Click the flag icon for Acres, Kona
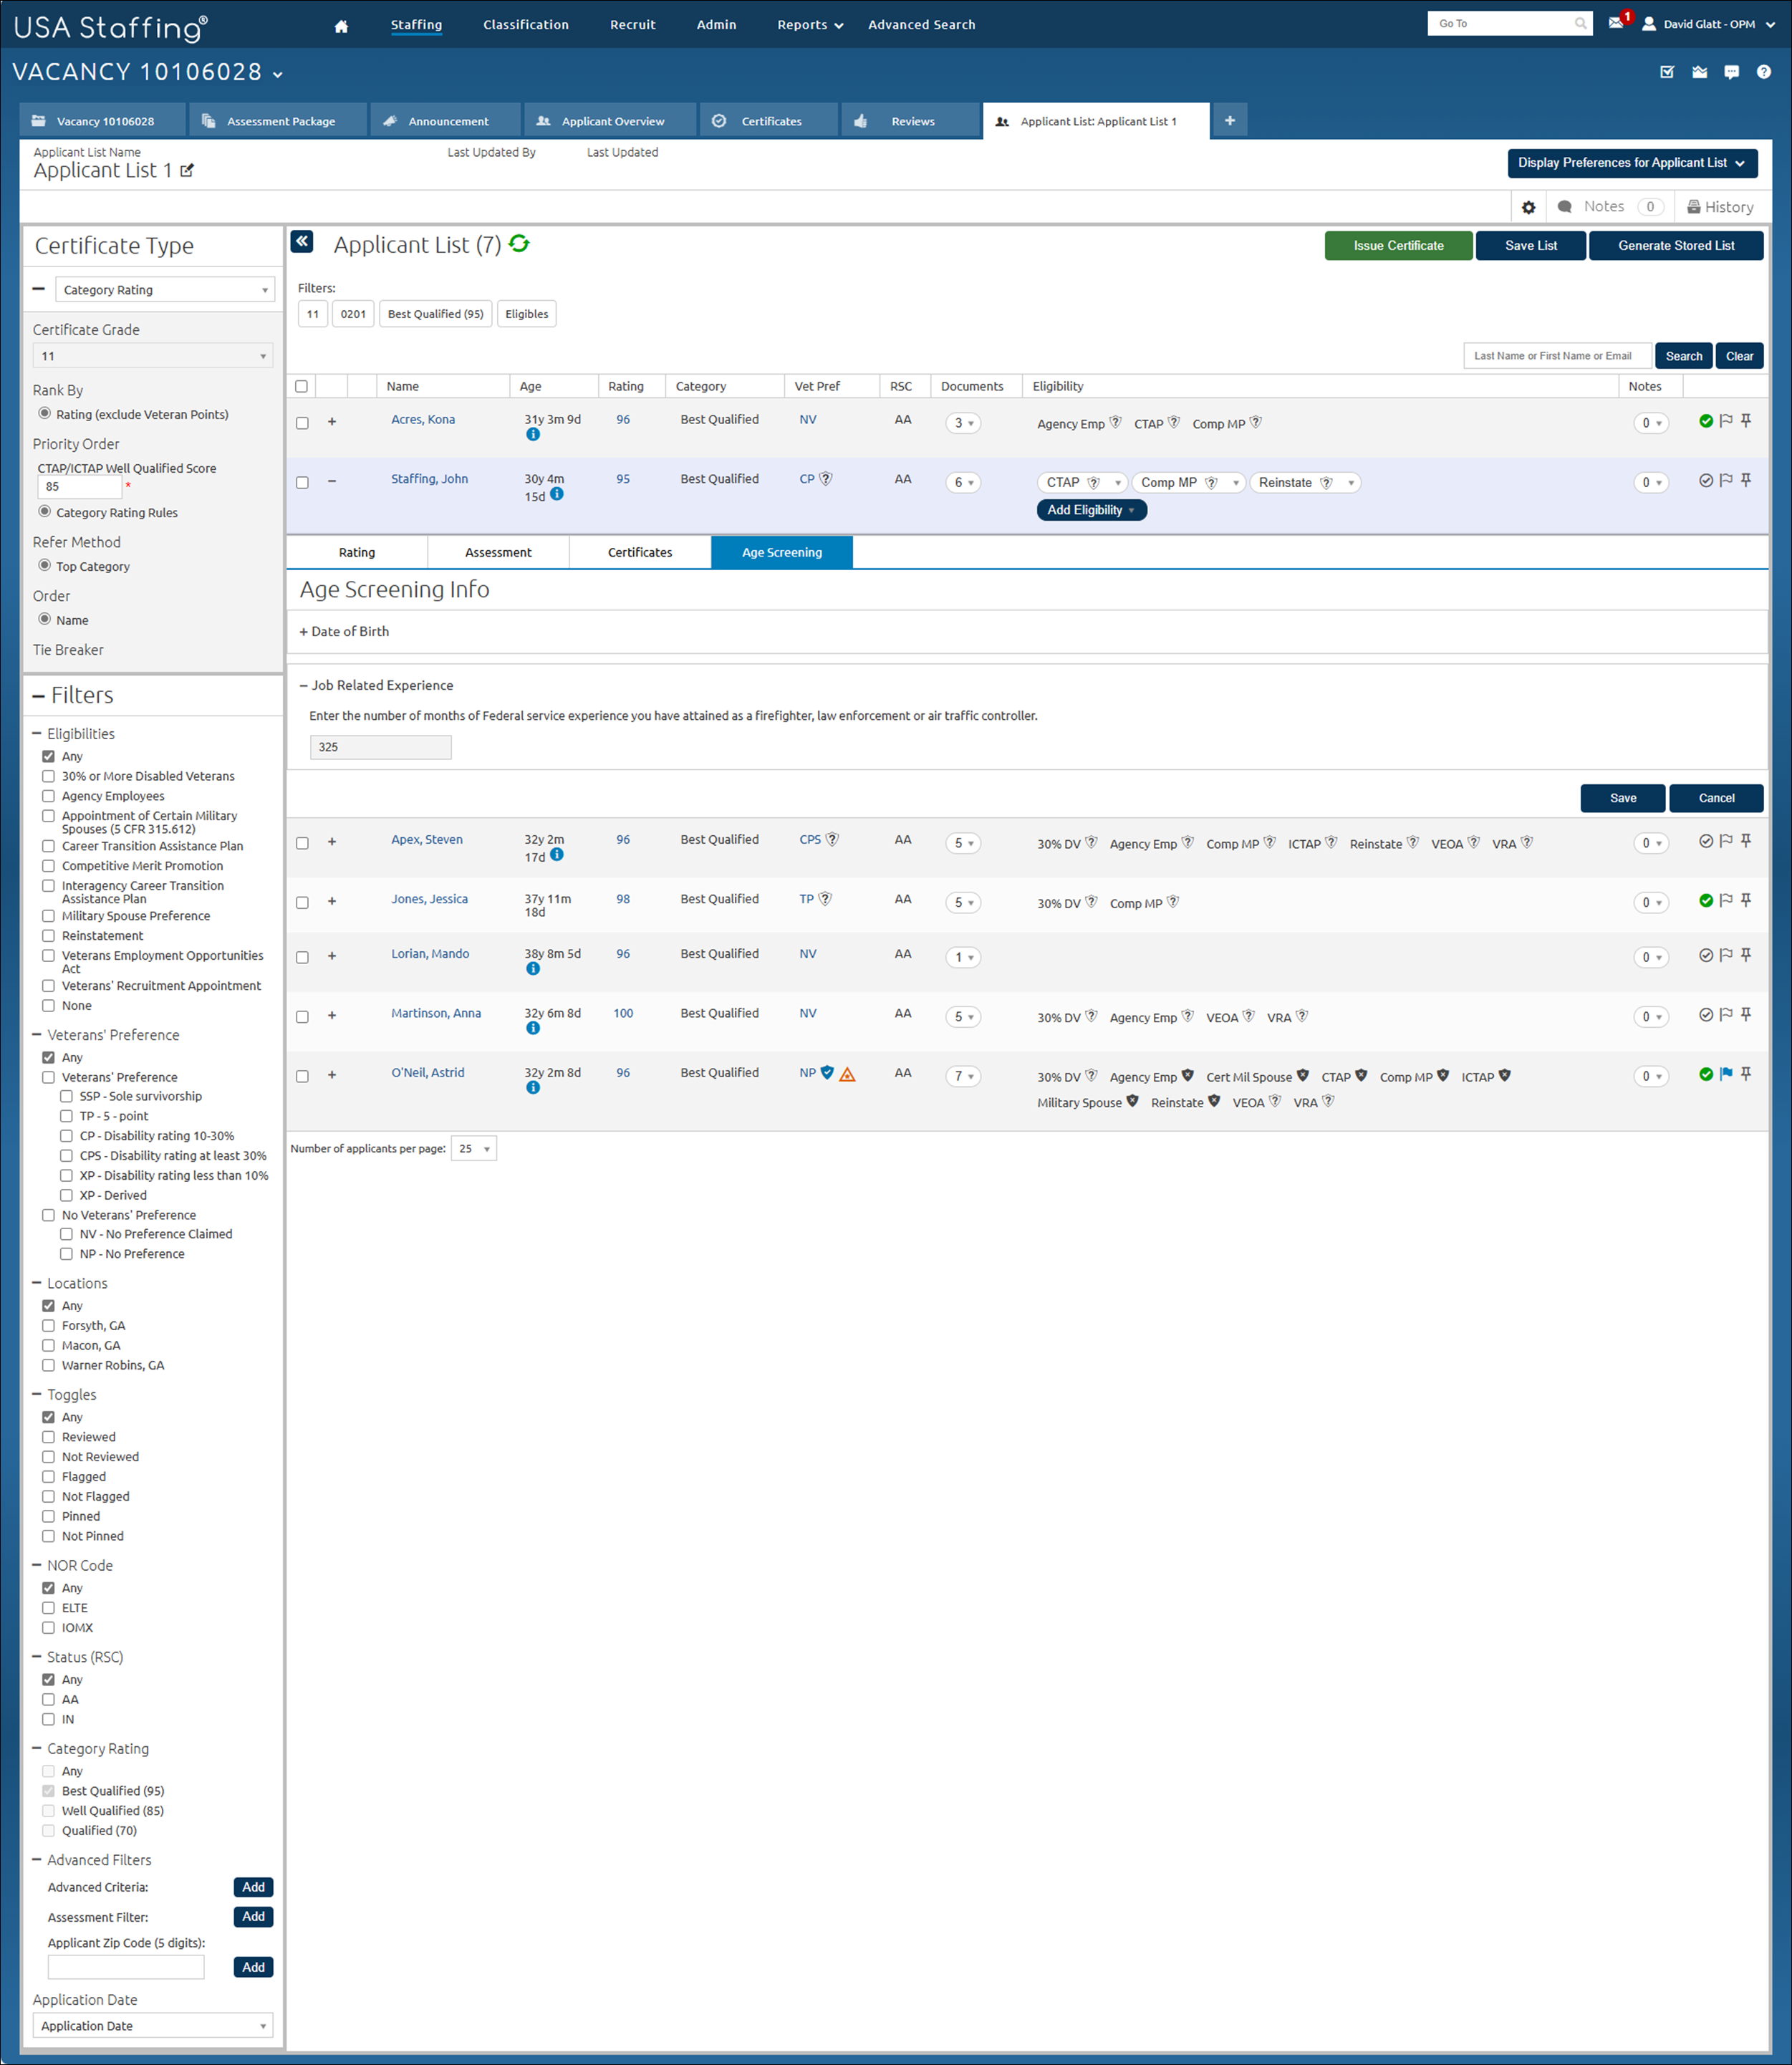 pos(1726,421)
